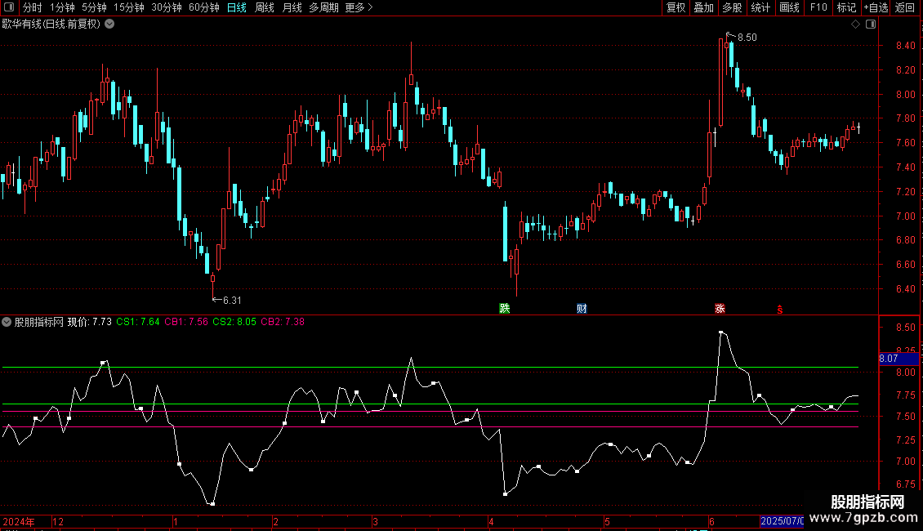The height and width of the screenshot is (531, 923).
Task: Click the 现价: 7.73 indicator value
Action: click(90, 322)
